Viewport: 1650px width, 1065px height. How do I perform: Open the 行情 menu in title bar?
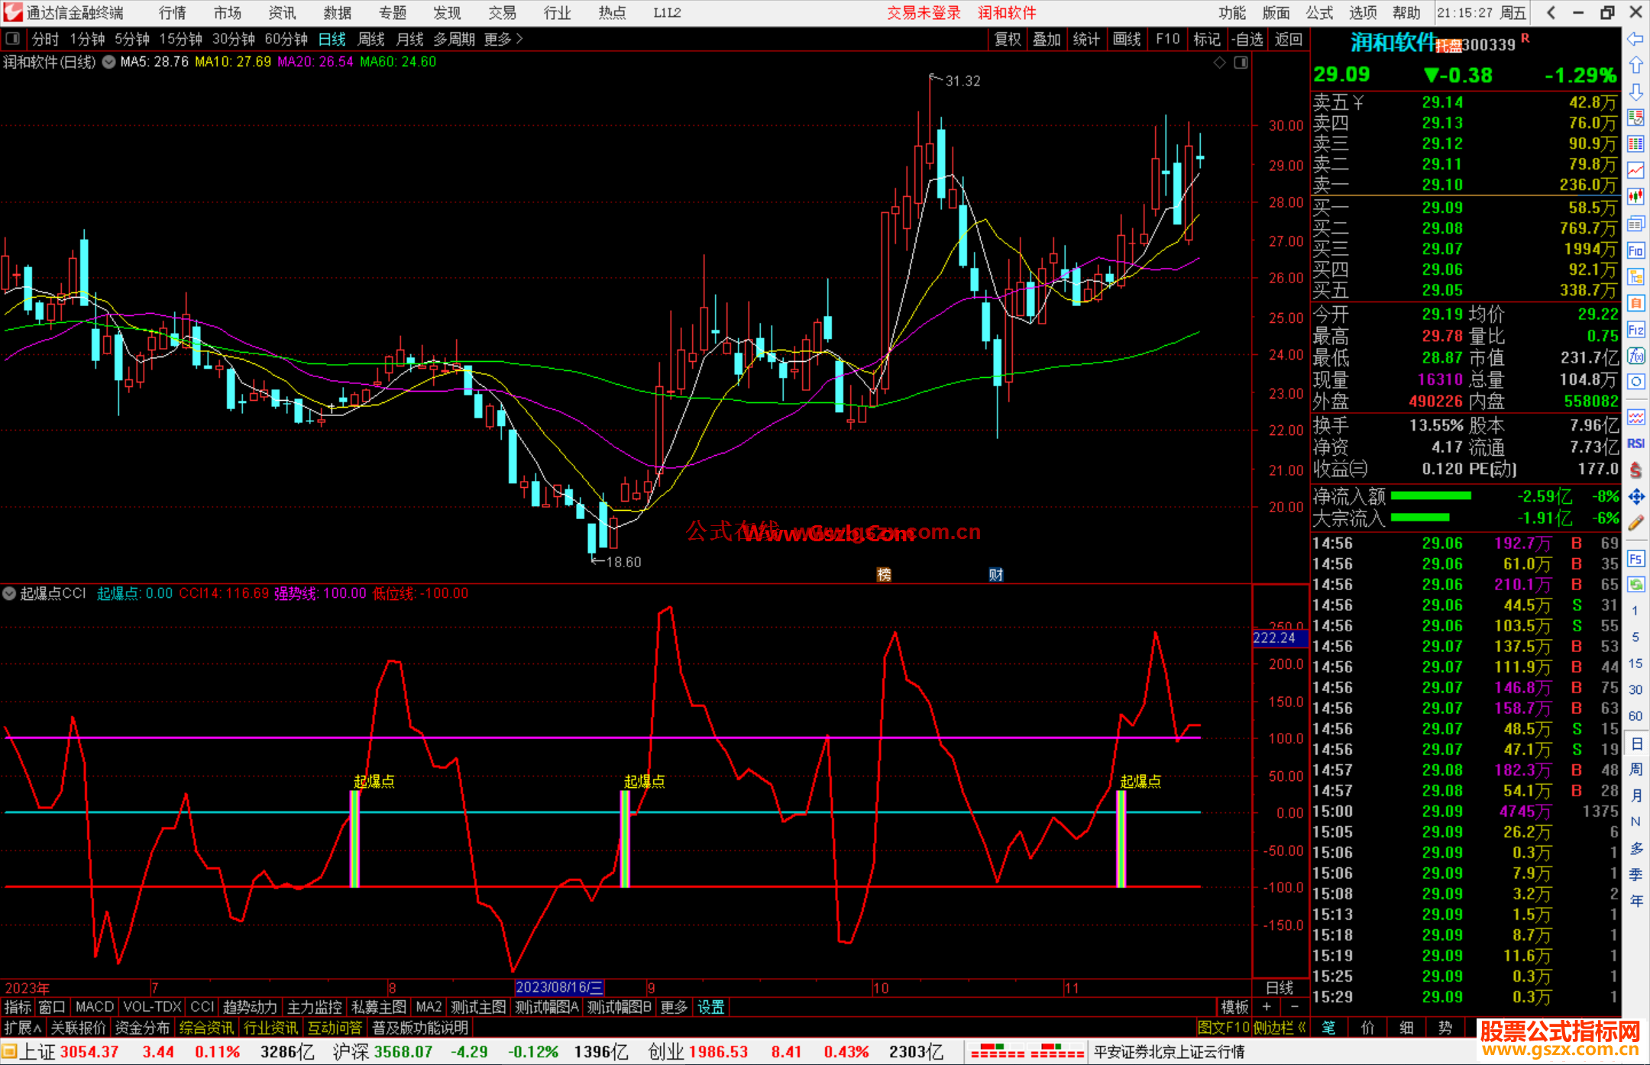click(x=173, y=13)
